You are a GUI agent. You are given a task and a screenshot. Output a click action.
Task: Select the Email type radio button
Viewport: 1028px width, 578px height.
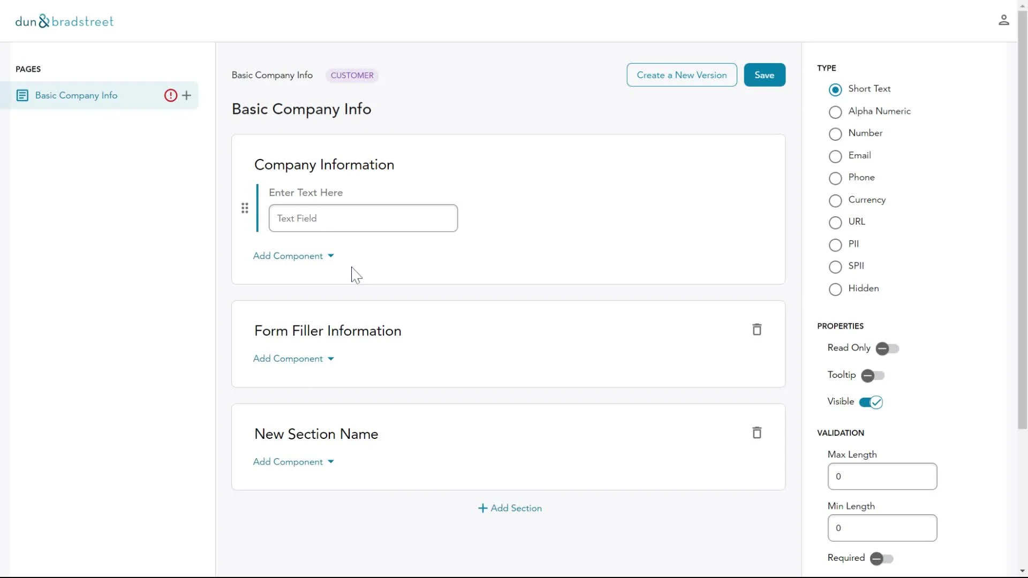click(x=835, y=156)
